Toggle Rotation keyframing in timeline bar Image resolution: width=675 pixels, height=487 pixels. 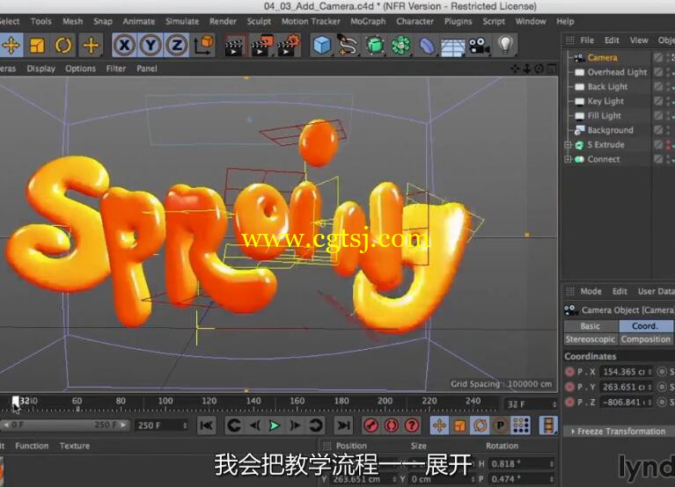480,425
